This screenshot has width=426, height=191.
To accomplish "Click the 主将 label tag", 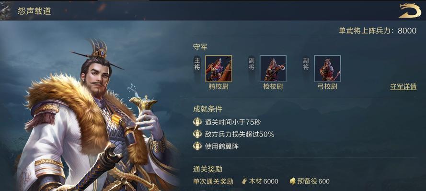I will click(x=197, y=64).
